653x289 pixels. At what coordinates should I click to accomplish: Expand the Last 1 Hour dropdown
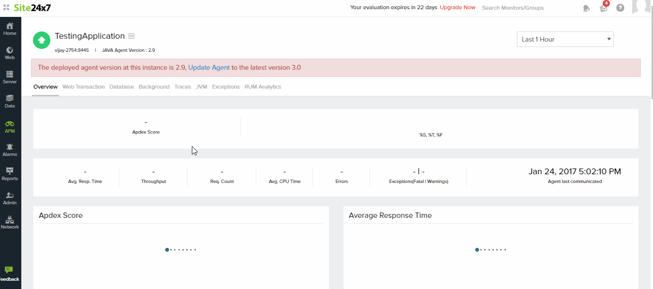[565, 39]
